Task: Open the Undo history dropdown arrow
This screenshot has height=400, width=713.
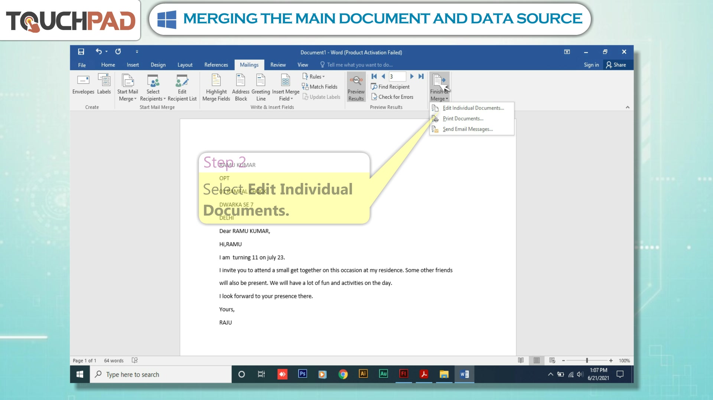Action: (x=107, y=52)
